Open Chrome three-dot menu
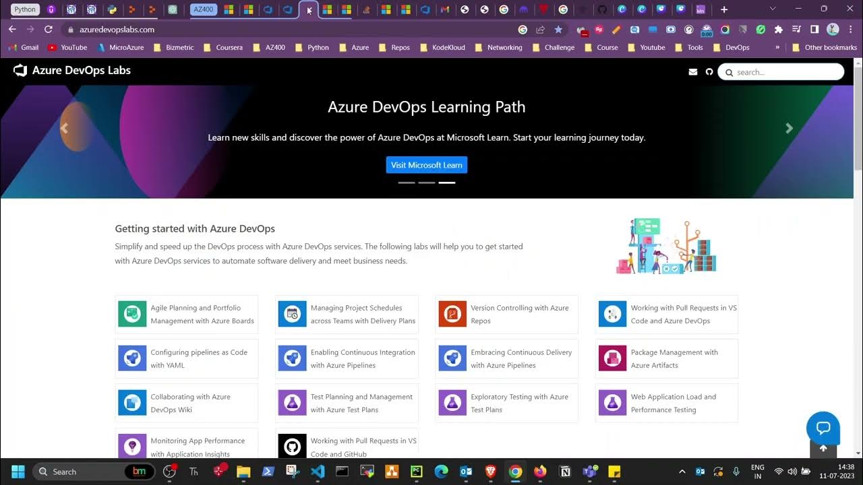The width and height of the screenshot is (863, 485). (850, 30)
